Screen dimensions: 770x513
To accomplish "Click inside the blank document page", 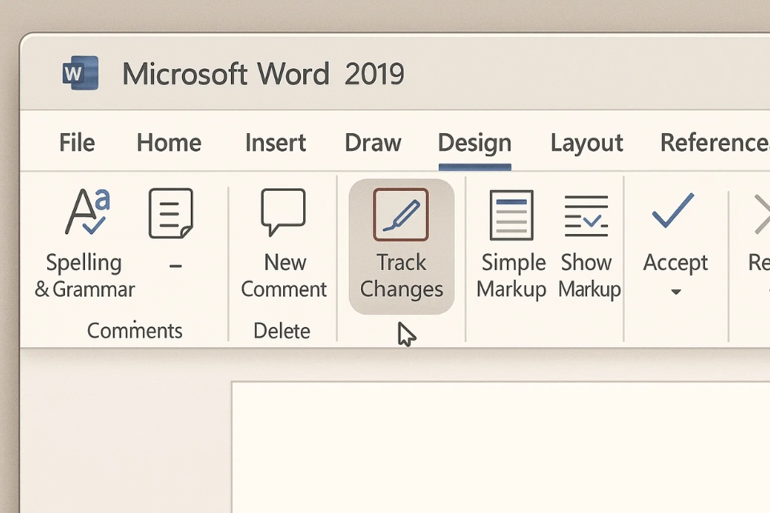I will tap(497, 449).
